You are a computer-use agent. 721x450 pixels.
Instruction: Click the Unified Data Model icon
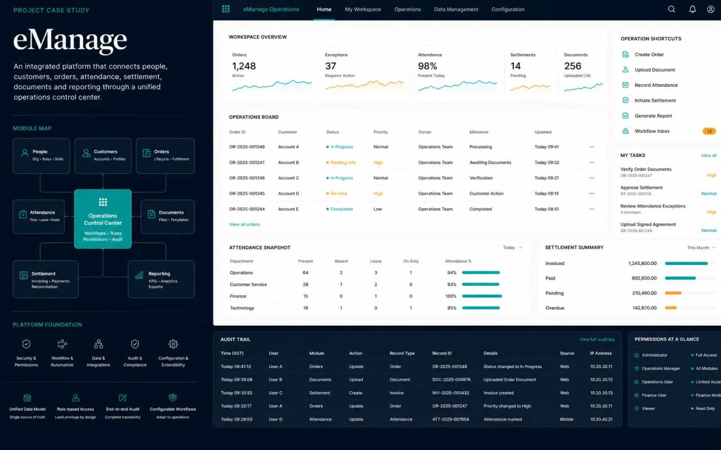coord(27,398)
